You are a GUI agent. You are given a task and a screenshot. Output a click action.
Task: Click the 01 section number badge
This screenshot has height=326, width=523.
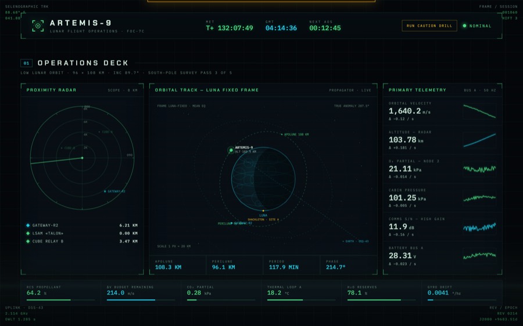point(26,63)
